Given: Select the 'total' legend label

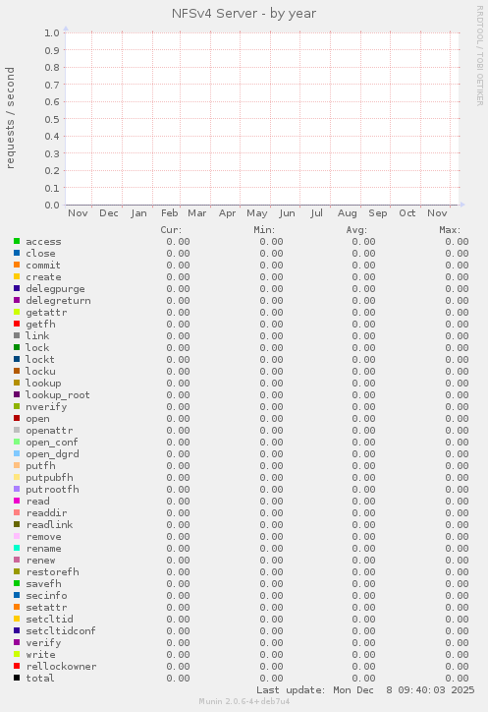Looking at the screenshot, I should [40, 679].
